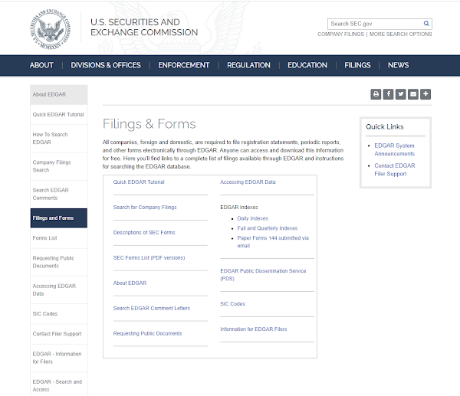Select EDGAR - Search and Access sidebar

click(x=59, y=385)
